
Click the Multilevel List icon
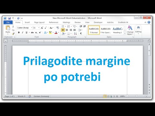click(74, 26)
